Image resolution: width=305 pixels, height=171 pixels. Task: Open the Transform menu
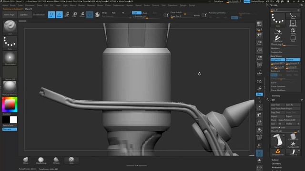click(173, 5)
